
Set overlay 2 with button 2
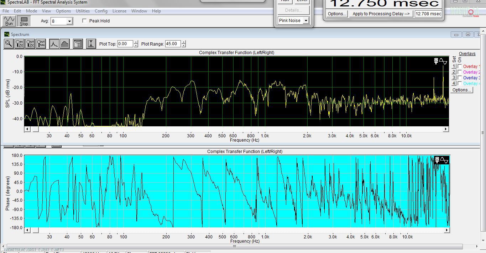454,72
